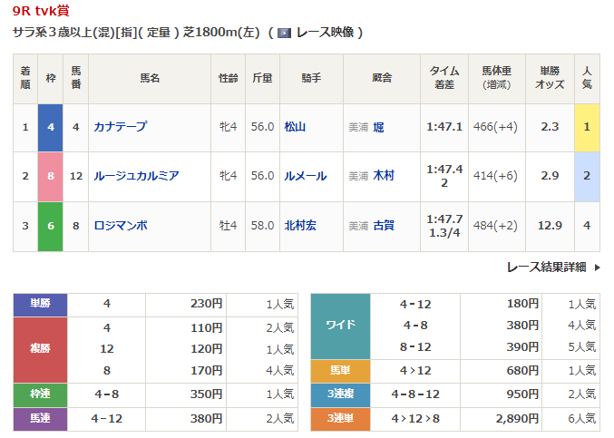614x438 pixels.
Task: Open trainer 堀 page
Action: pos(378,127)
